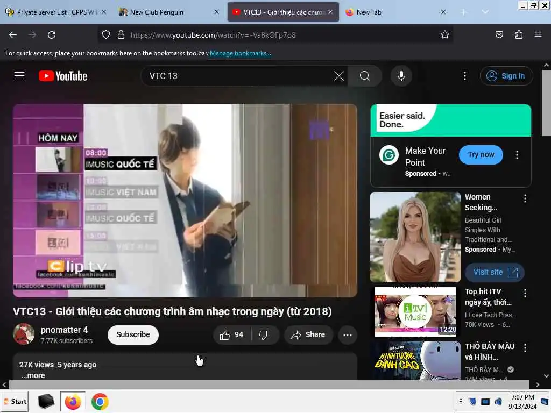Open the list all tabs dropdown
551x413 pixels.
point(485,12)
